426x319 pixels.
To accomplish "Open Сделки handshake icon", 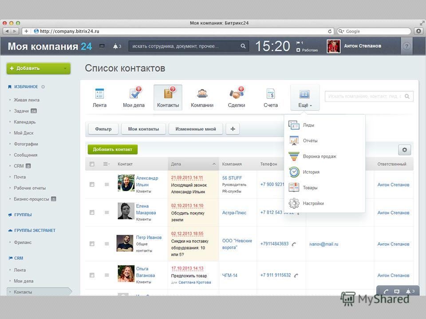I will tap(237, 97).
